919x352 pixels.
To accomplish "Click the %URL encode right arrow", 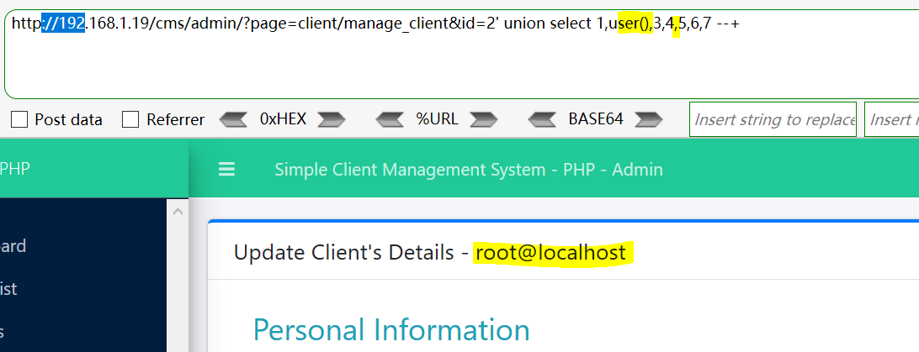I will 484,120.
